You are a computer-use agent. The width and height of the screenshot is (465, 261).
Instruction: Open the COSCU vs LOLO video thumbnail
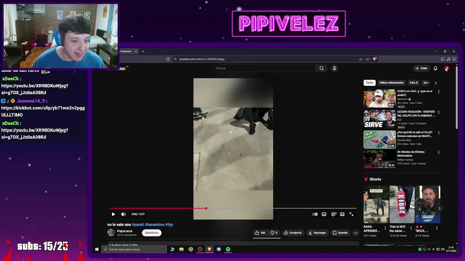[x=380, y=98]
